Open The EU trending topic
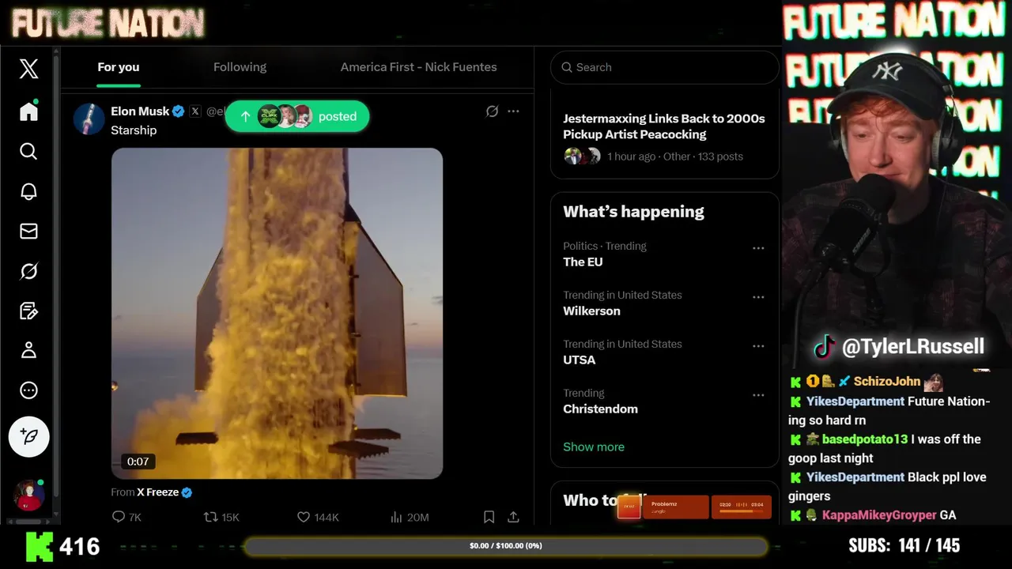 coord(583,262)
